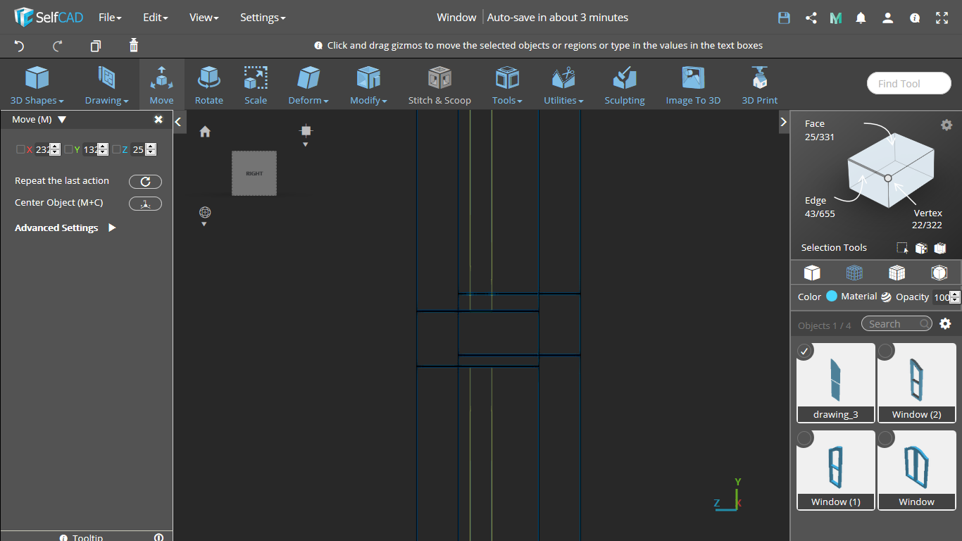Open the File menu
This screenshot has width=962, height=541.
pyautogui.click(x=110, y=18)
